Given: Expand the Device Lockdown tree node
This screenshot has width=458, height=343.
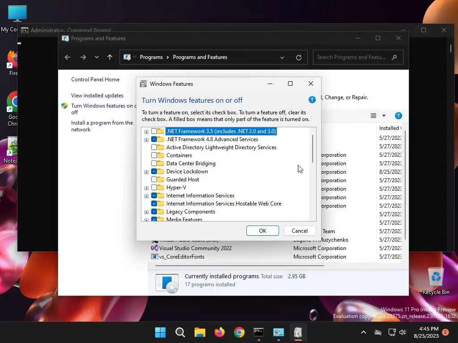Looking at the screenshot, I should point(146,172).
